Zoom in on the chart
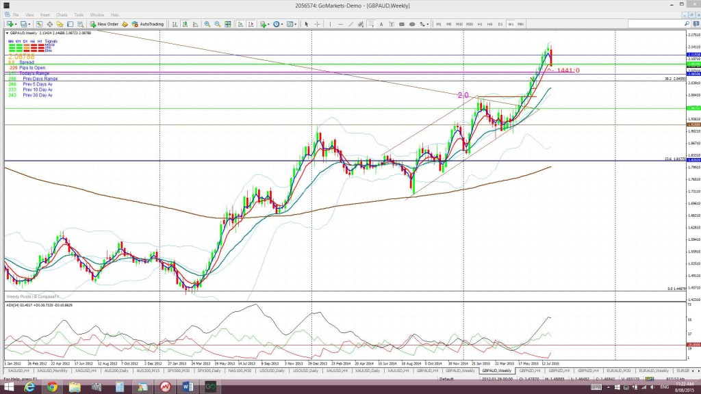 pyautogui.click(x=207, y=24)
